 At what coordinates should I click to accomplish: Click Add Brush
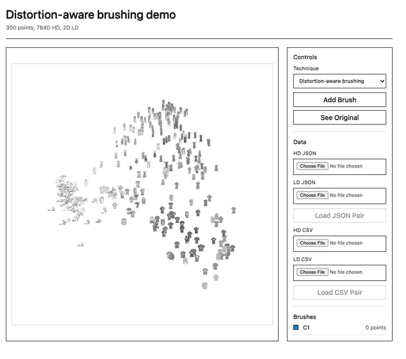point(340,100)
